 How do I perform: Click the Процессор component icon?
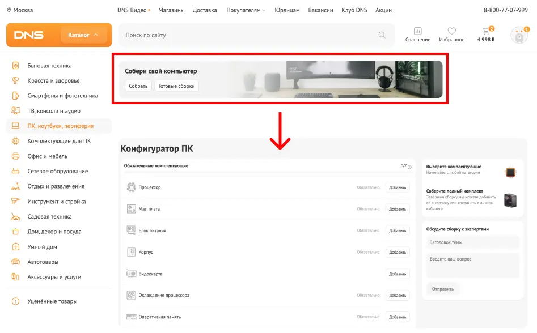point(131,187)
